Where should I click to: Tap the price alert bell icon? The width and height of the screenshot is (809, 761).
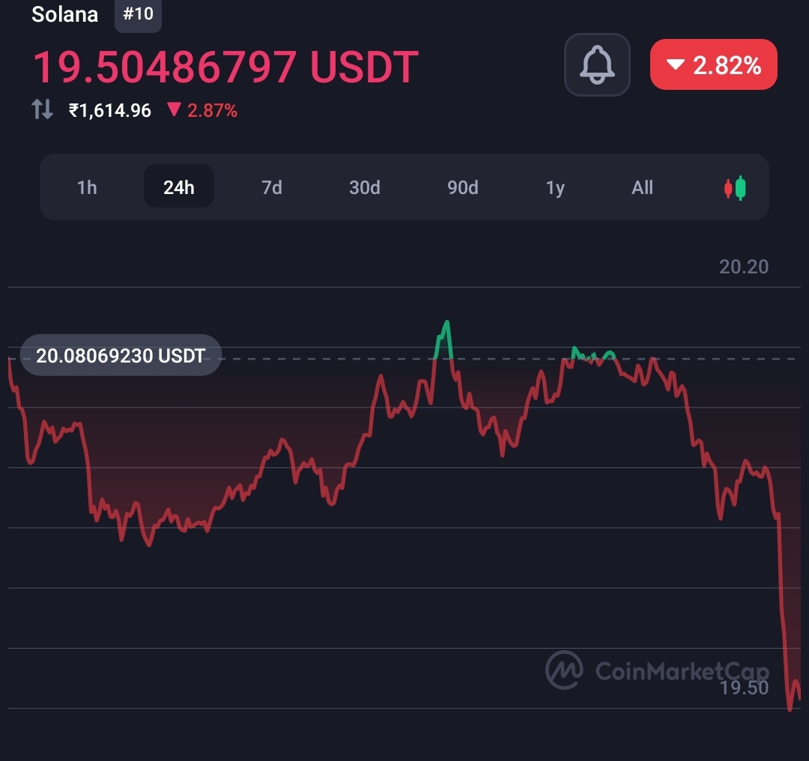(597, 64)
